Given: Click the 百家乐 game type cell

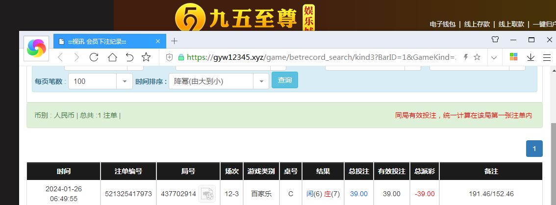Looking at the screenshot, I should click(261, 194).
